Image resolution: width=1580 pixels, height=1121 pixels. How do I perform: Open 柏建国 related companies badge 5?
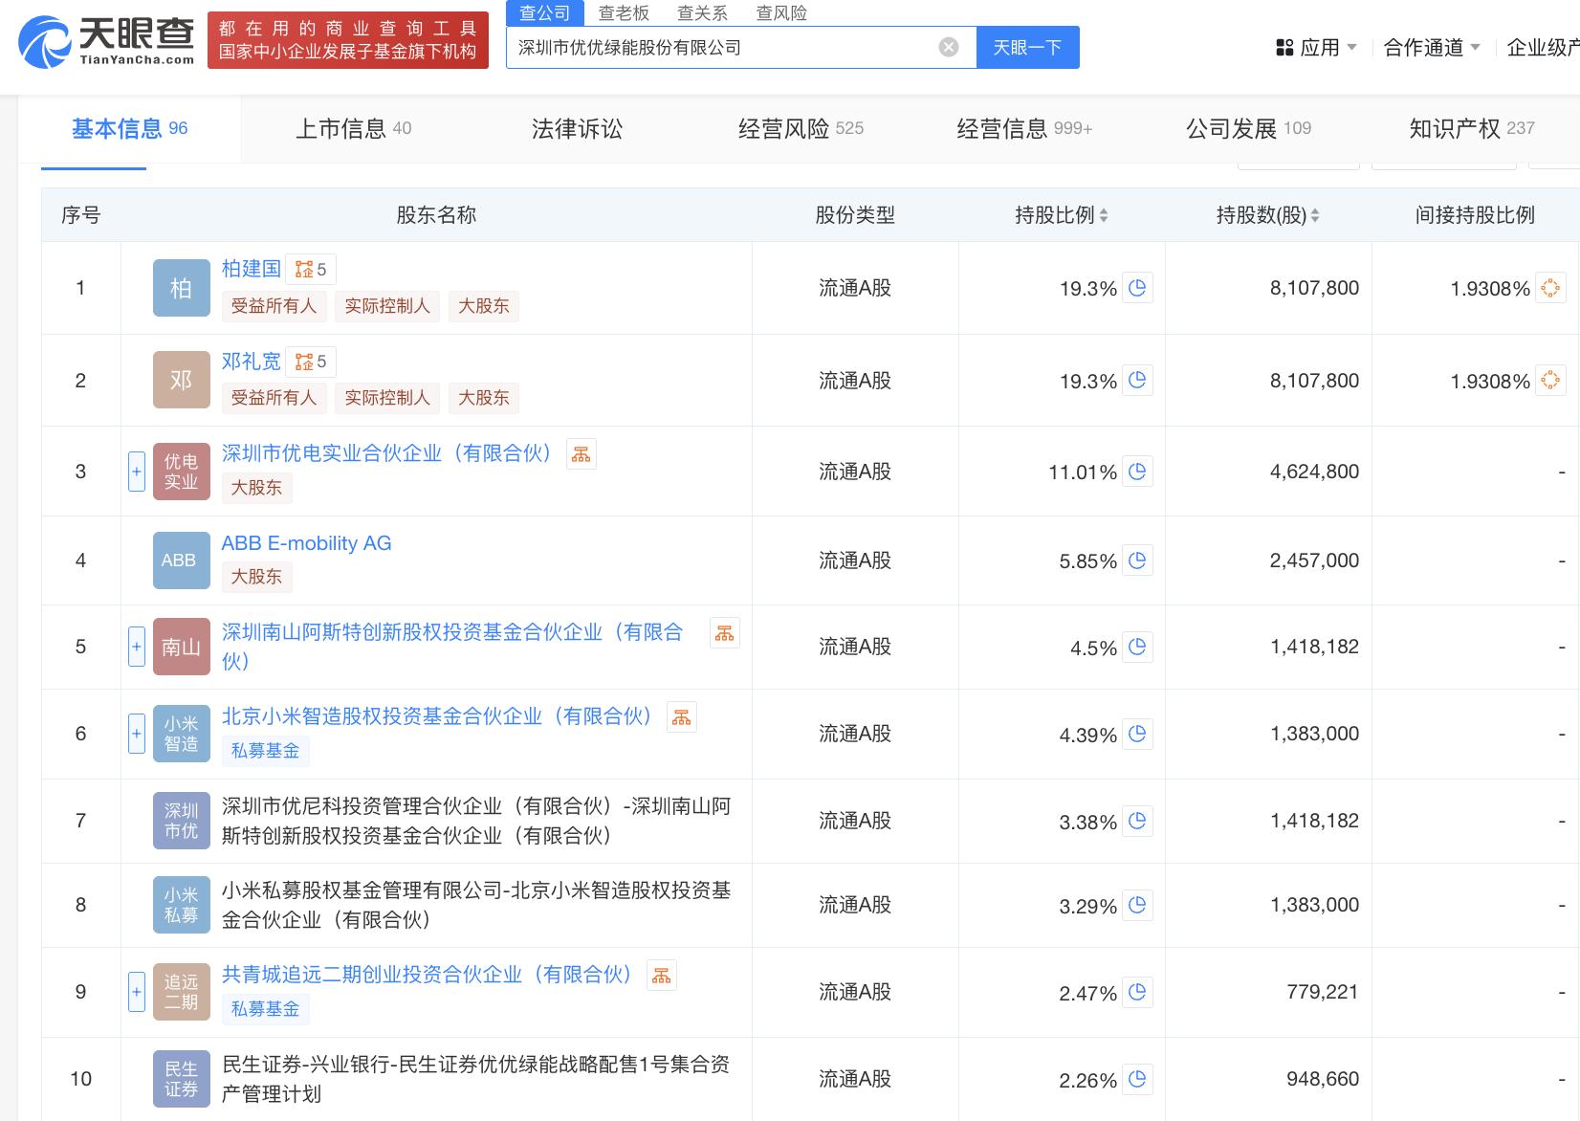point(311,270)
